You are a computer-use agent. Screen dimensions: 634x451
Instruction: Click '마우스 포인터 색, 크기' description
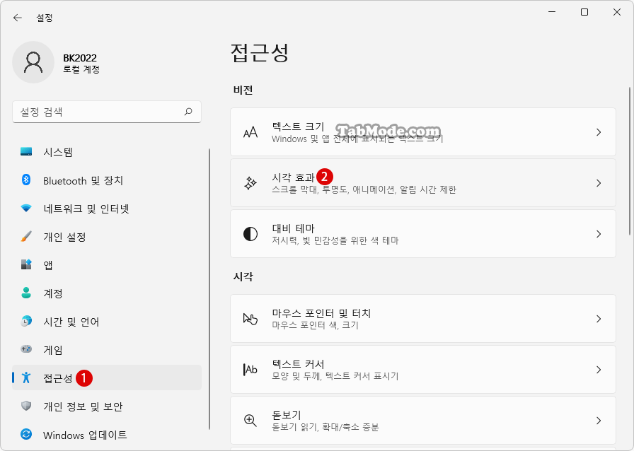pyautogui.click(x=316, y=325)
